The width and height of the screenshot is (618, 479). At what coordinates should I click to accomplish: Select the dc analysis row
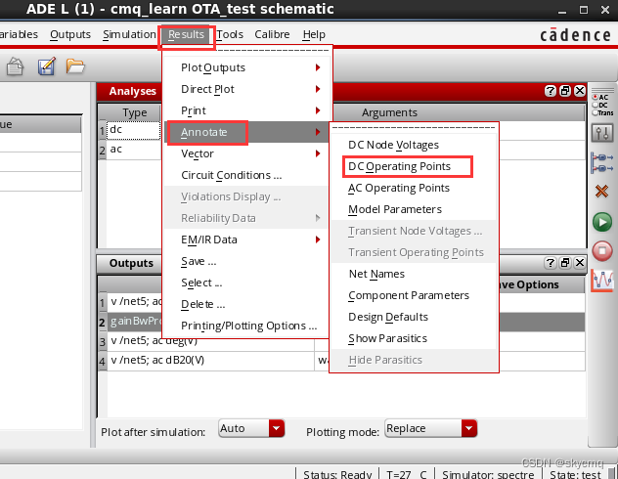coord(134,130)
